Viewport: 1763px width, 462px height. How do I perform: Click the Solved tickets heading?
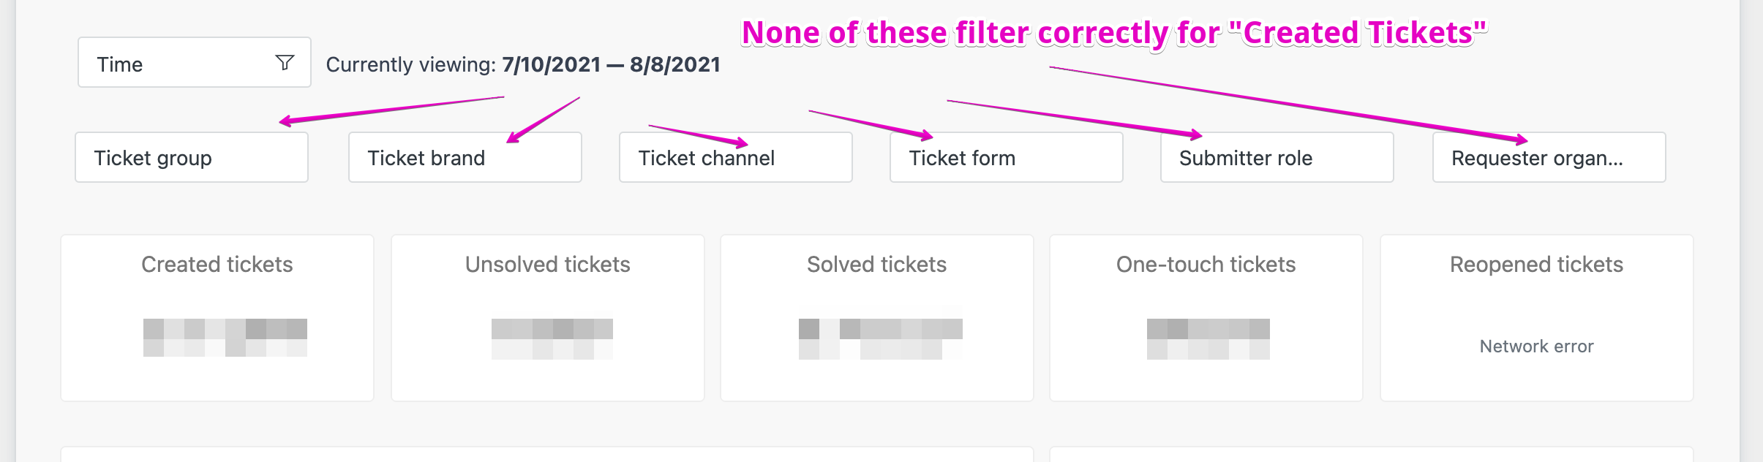[876, 265]
